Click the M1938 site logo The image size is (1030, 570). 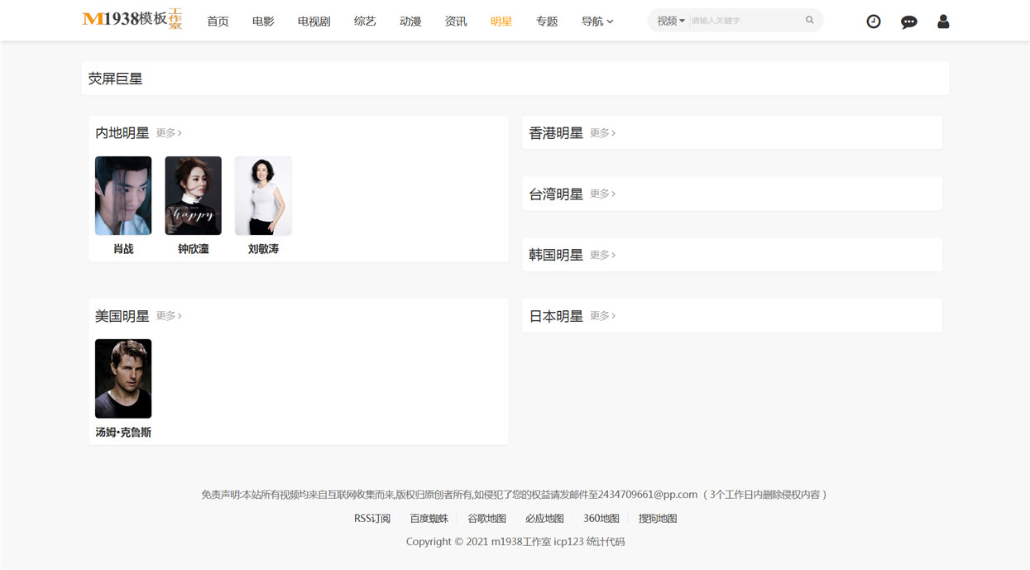[x=133, y=19]
